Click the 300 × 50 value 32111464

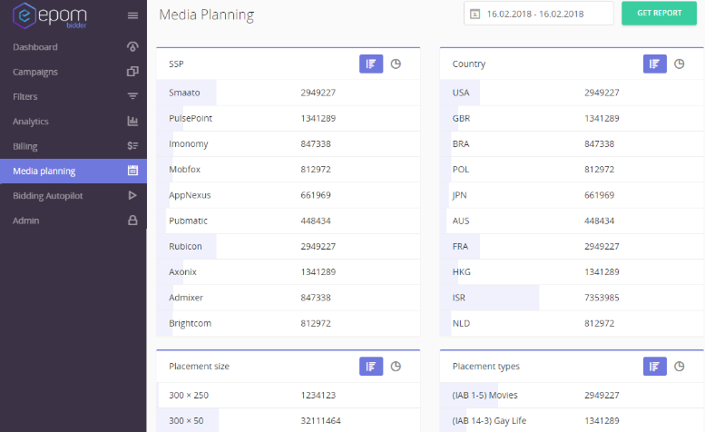(x=320, y=421)
